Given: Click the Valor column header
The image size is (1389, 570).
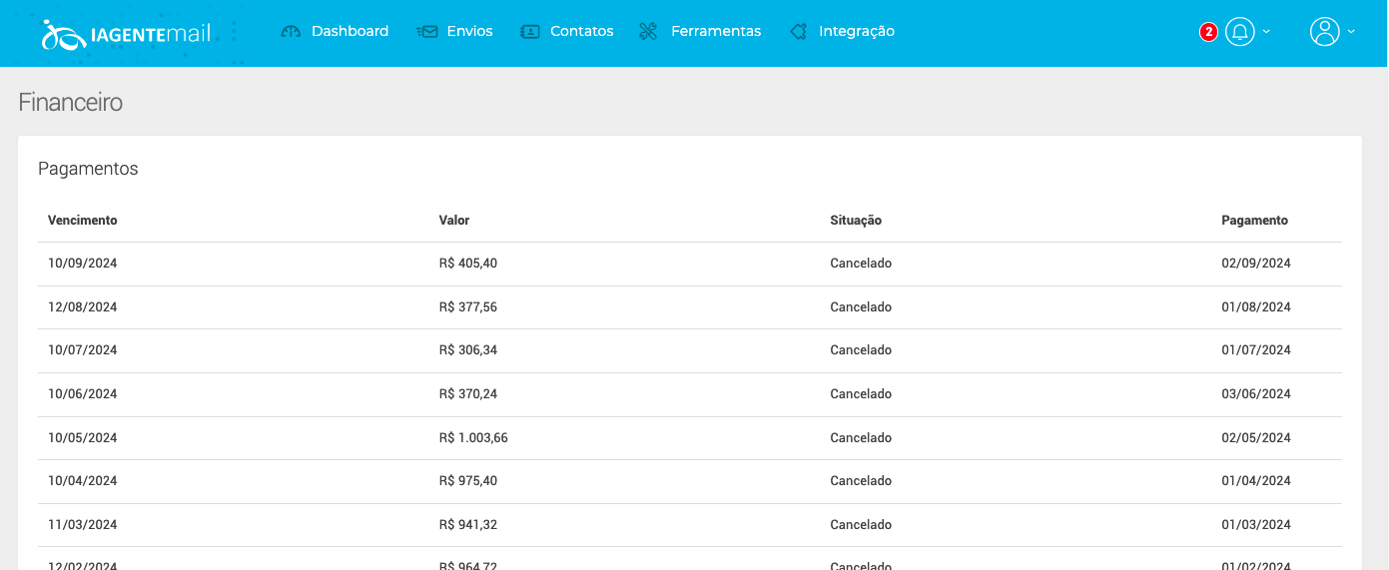Looking at the screenshot, I should 454,221.
